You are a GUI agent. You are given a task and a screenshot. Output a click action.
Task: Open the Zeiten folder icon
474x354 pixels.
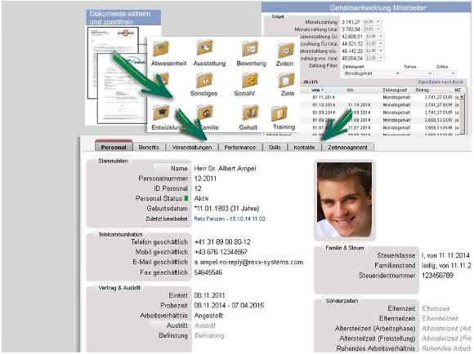[x=286, y=51]
